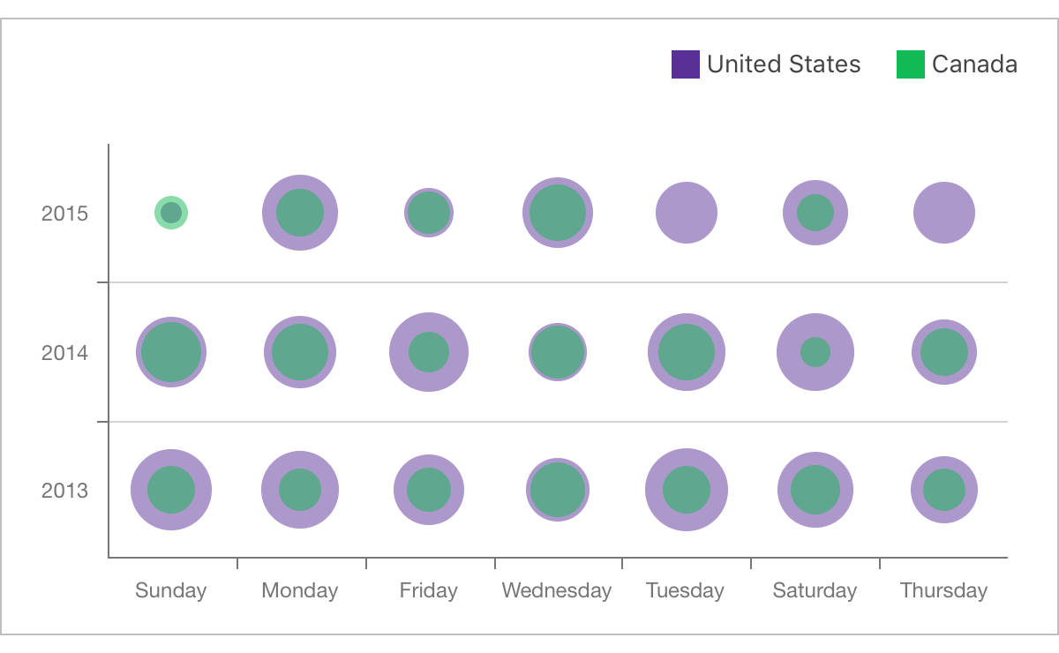
Task: Click the Wednesday x-axis label
Action: (x=557, y=590)
